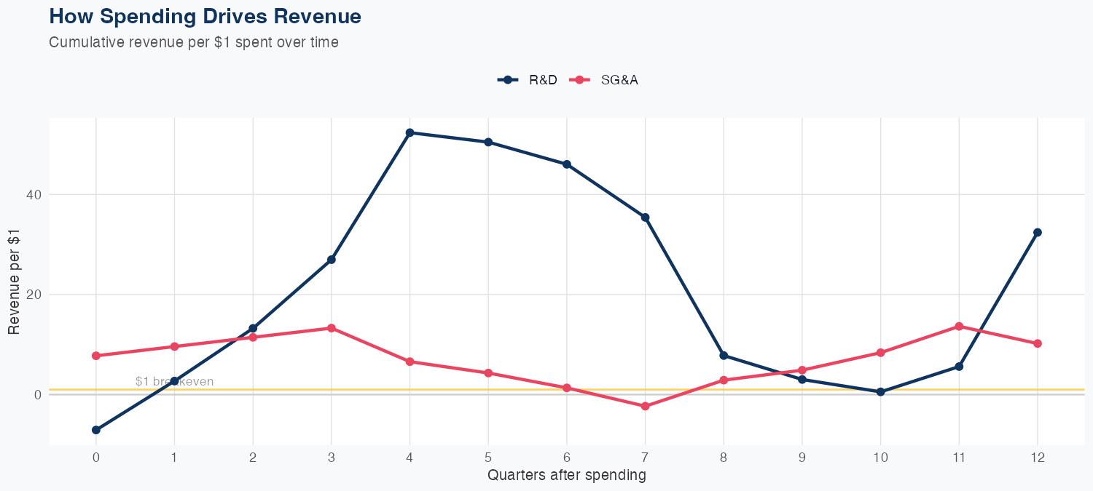The width and height of the screenshot is (1093, 491).
Task: Click the R&D peak point at quarter 4
Action: point(410,132)
